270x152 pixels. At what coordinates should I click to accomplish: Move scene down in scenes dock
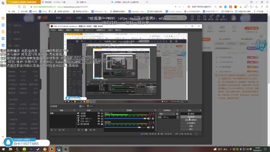point(63,130)
